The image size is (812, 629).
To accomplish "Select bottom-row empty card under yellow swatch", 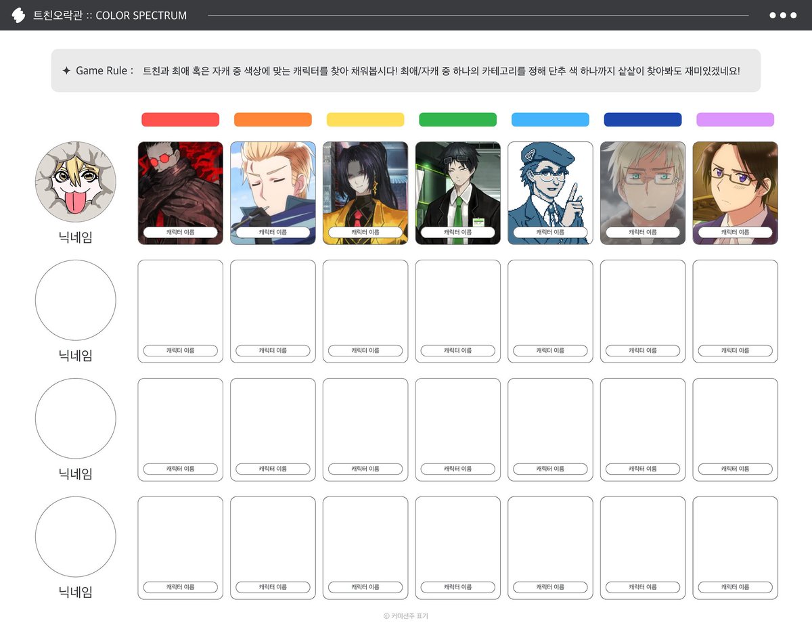I will (x=365, y=548).
